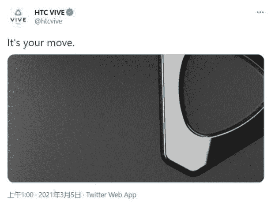
Task: Click the VIVE wordmark inside the avatar
Action: pyautogui.click(x=18, y=20)
